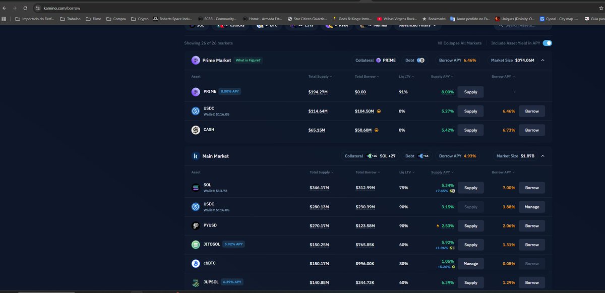The image size is (605, 293).
Task: Click the cbBTC bitcoin token icon
Action: (196, 264)
